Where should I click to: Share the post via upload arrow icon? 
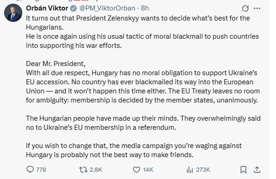click(x=256, y=170)
